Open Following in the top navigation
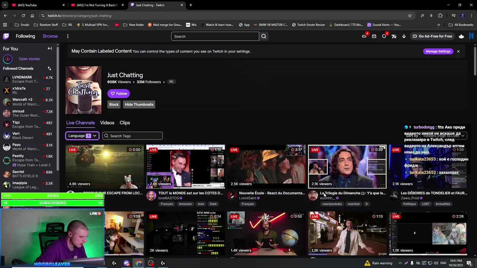The image size is (477, 268). [x=25, y=36]
